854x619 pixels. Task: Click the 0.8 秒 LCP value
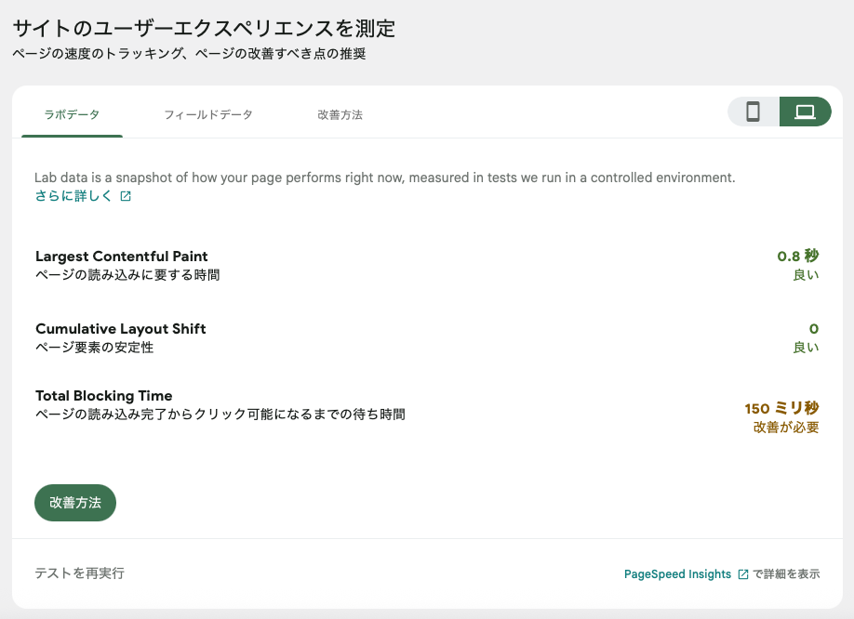797,257
